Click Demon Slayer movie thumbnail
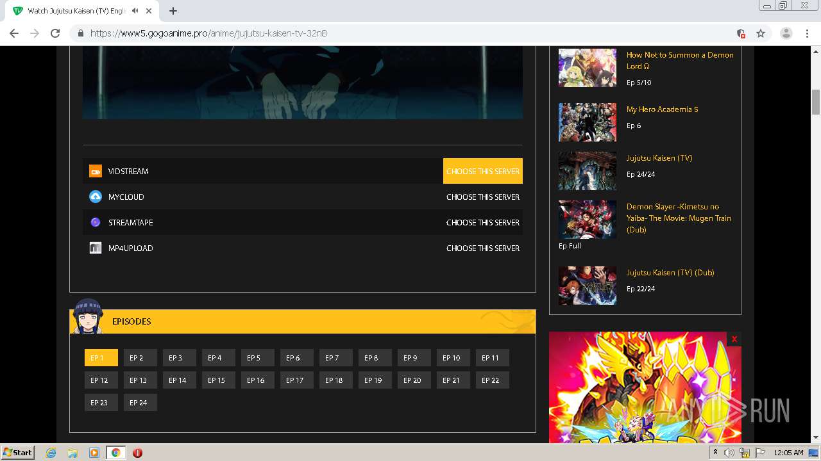Screen dimensions: 821x461 (x=587, y=220)
